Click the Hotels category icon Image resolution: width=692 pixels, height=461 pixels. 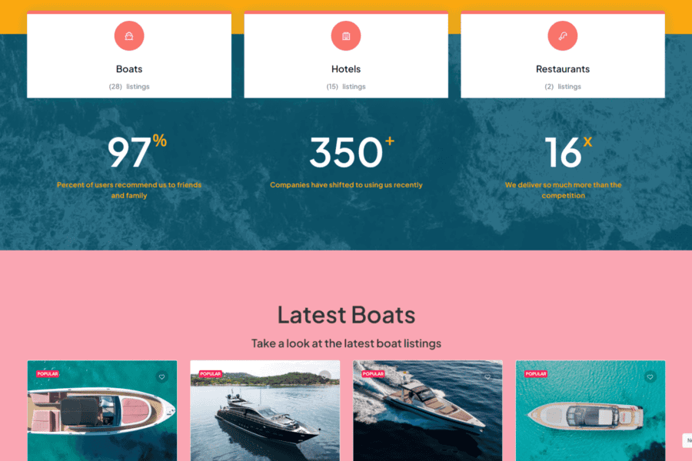tap(345, 36)
